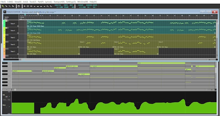
Task: Select the LEN V4X Cold part on Track 2
Action: coord(121,37)
